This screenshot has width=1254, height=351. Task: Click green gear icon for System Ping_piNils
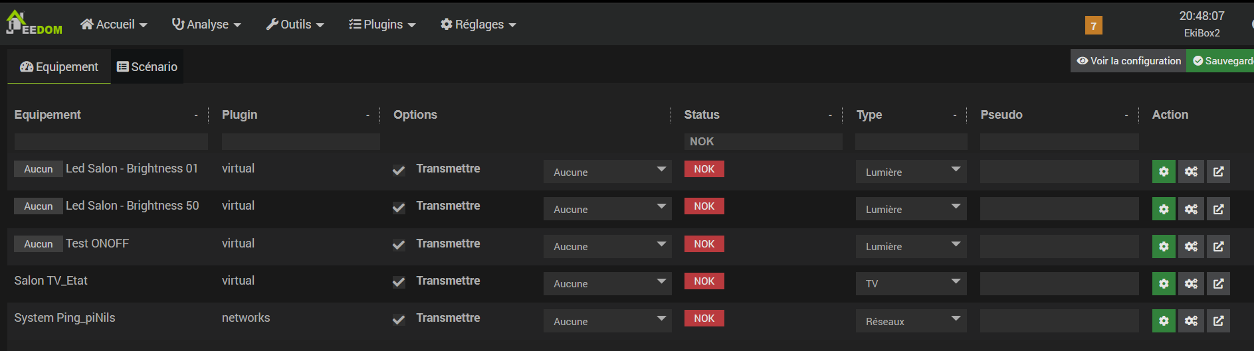tap(1164, 321)
